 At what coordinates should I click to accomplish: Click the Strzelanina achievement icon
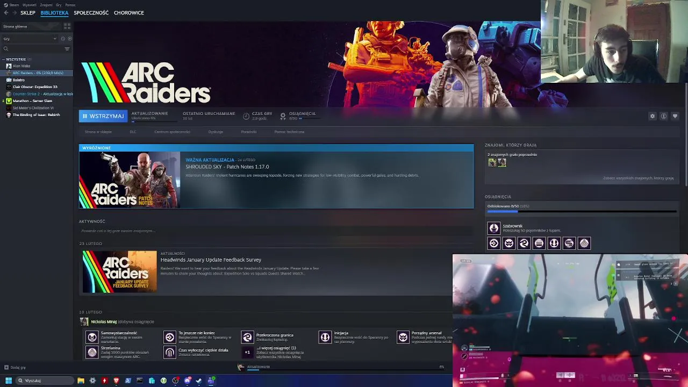(x=92, y=353)
